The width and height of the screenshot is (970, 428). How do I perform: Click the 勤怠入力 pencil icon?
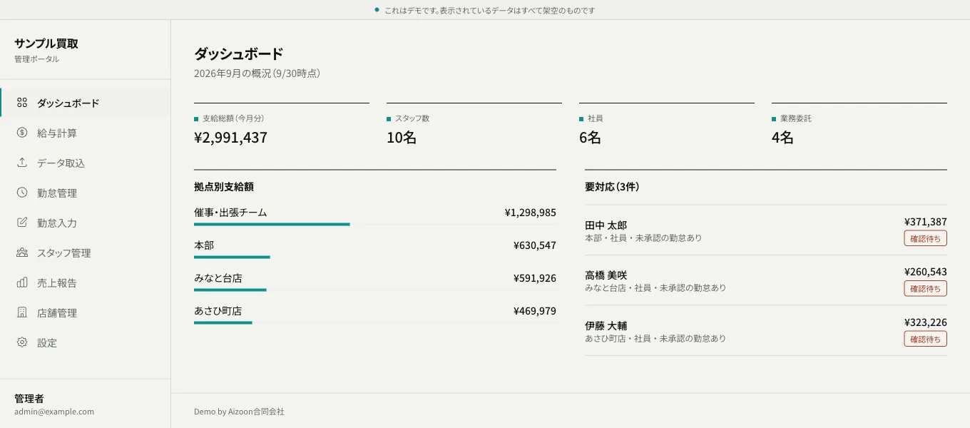(22, 223)
